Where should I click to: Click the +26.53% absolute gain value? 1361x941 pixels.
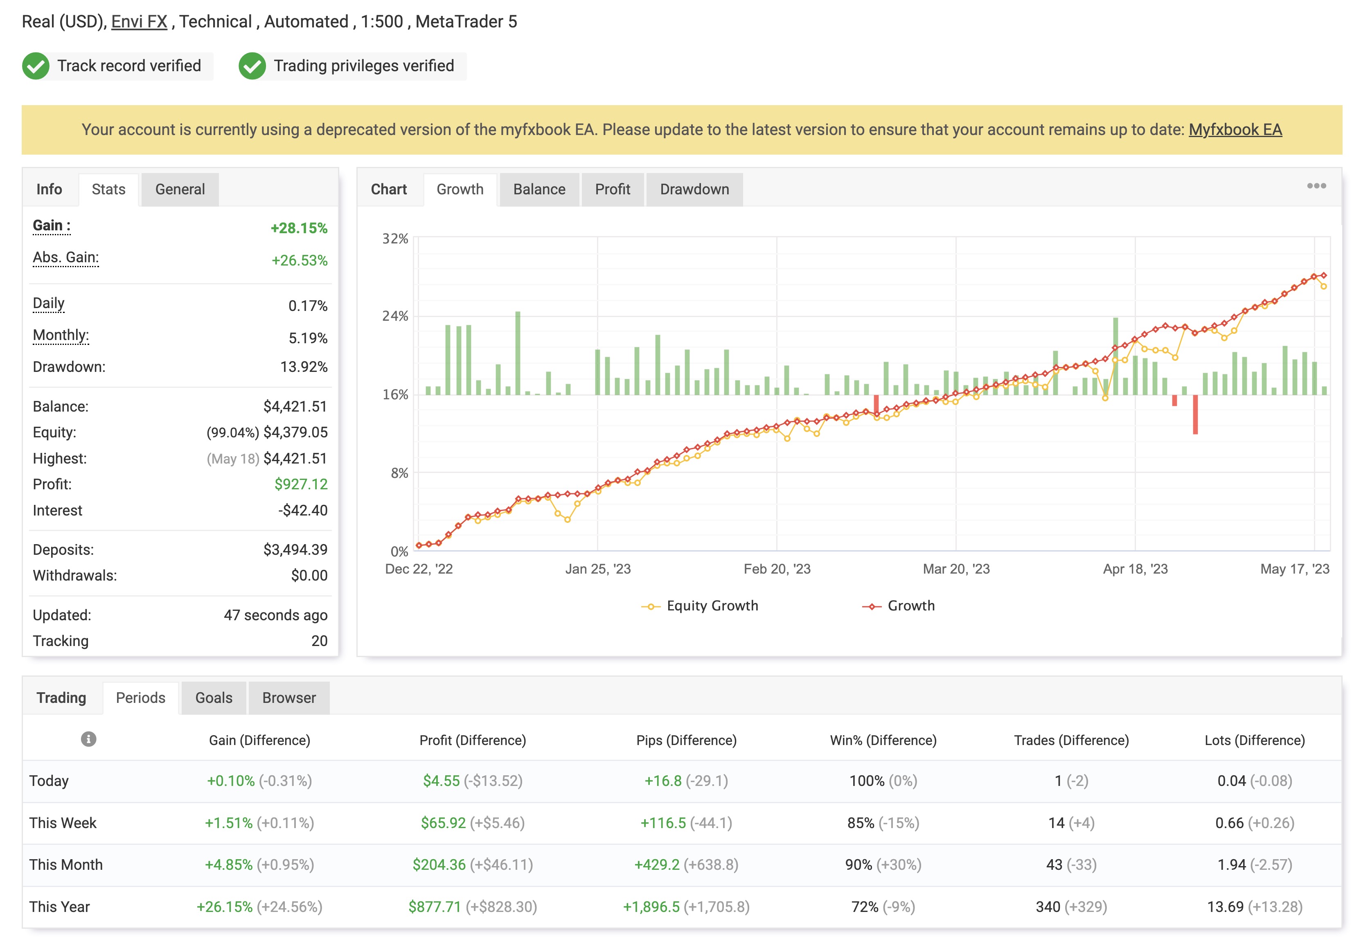tap(299, 261)
